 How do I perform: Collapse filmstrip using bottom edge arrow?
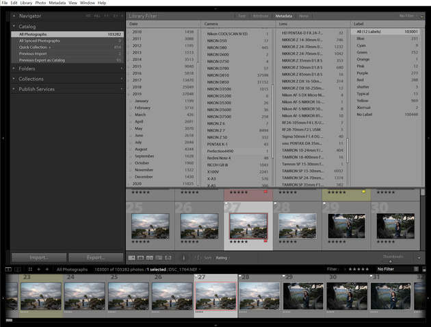tap(215, 326)
